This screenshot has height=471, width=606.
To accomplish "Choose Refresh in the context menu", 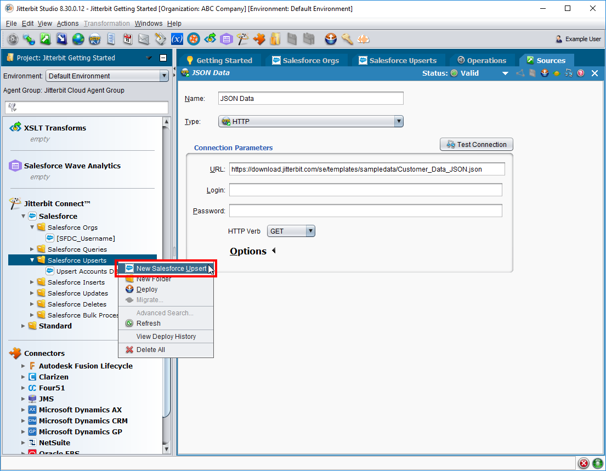I will pyautogui.click(x=148, y=324).
